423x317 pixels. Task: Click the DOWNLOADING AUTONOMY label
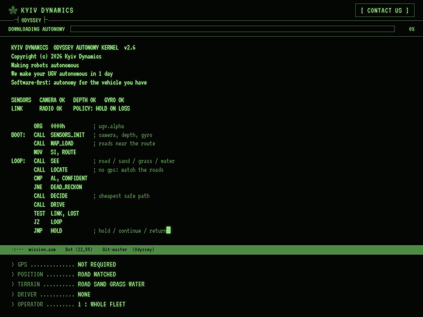click(37, 29)
